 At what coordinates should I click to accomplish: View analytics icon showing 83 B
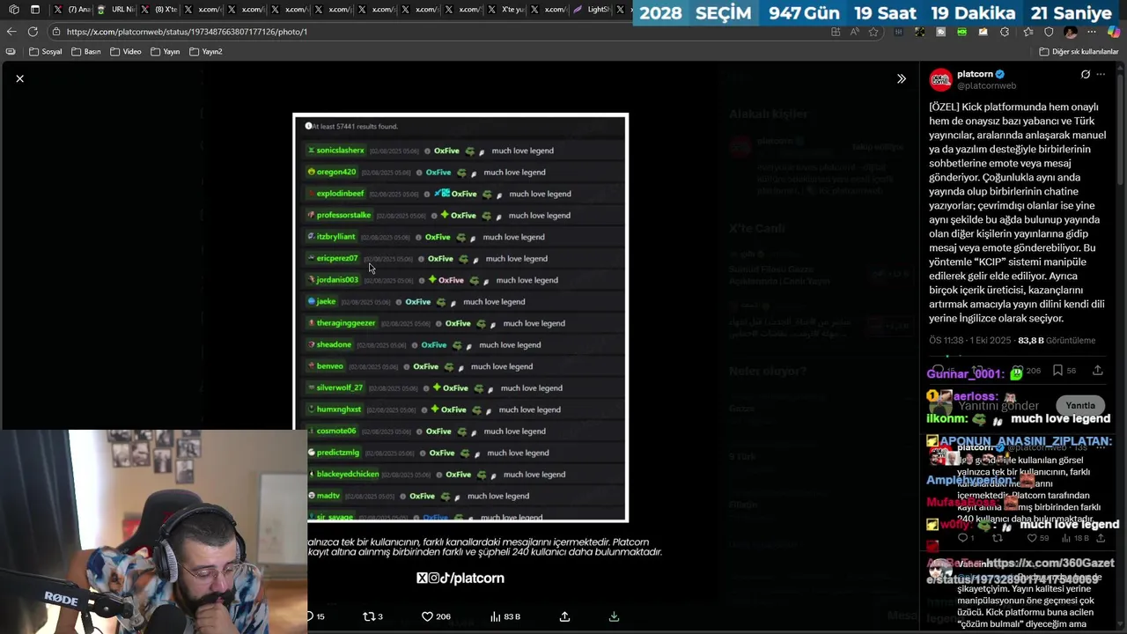pyautogui.click(x=505, y=616)
